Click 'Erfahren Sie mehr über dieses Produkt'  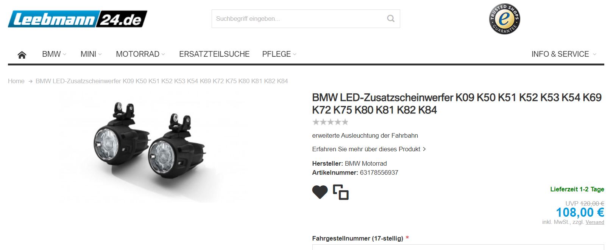point(369,149)
